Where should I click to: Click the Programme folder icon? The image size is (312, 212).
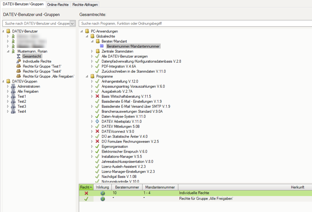click(x=92, y=76)
